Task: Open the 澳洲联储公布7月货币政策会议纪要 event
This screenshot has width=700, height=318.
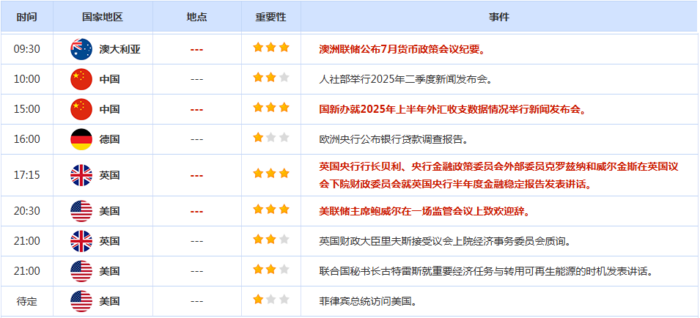Action: [x=402, y=49]
